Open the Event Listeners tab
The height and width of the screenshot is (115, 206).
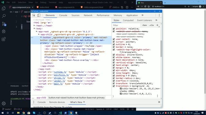(x=145, y=20)
